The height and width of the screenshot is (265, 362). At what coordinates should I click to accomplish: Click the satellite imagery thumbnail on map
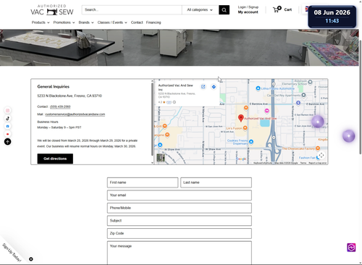161,158
